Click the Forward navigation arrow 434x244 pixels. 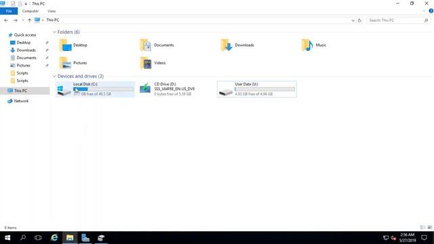tap(15, 20)
